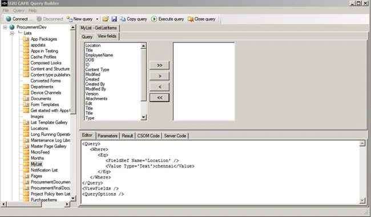Switch to the Query tab

coord(87,36)
